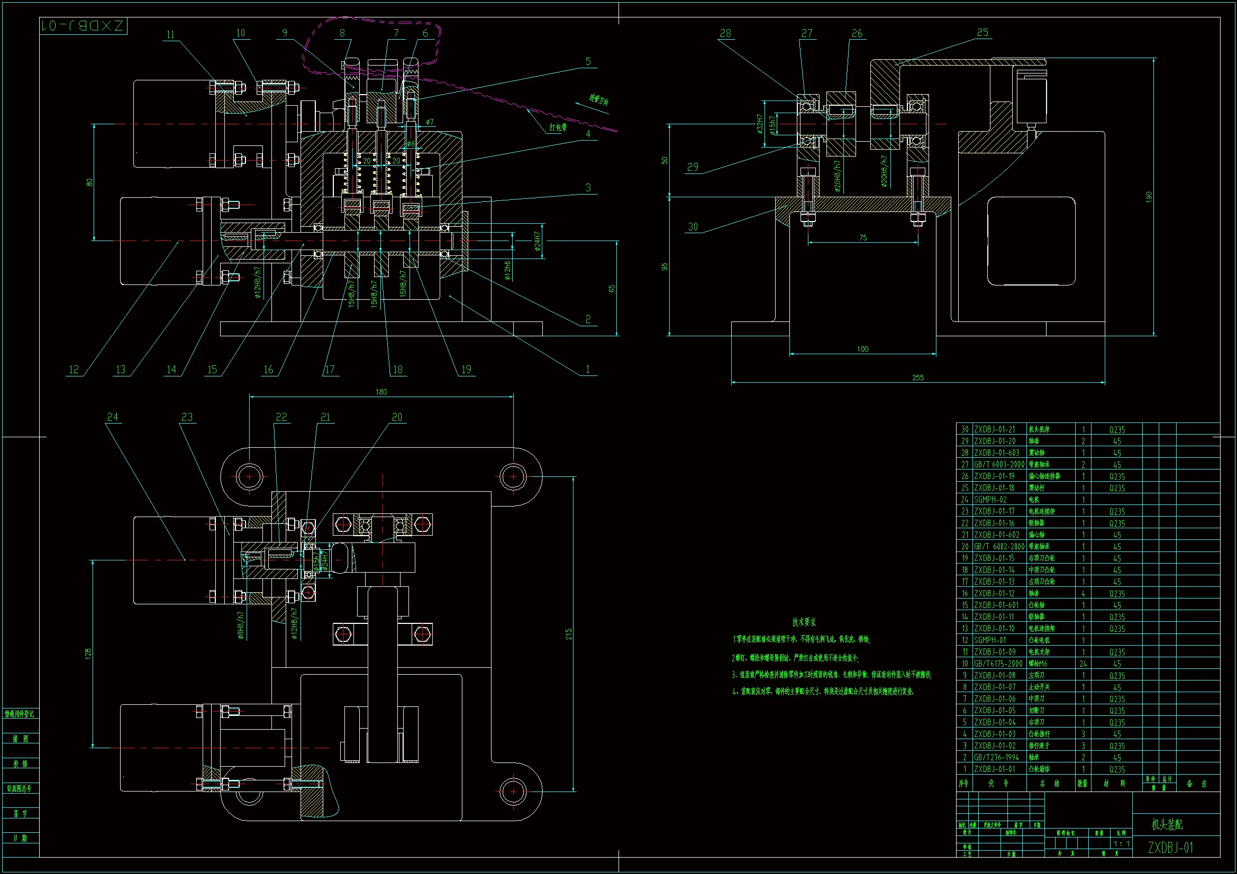Select the 1:1 scale cell
This screenshot has width=1237, height=874.
coord(1121,844)
